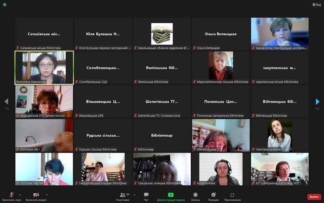Select the Віньковецька ЦРБ participant tile
This screenshot has height=203, width=324.
(x=103, y=101)
